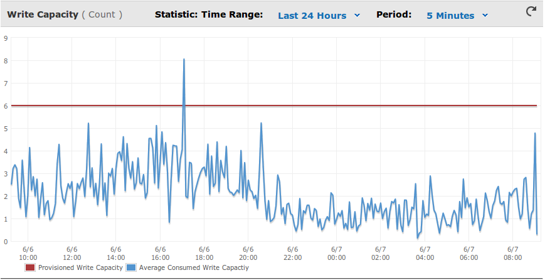545x280 pixels.
Task: Click the peak of the spike above 8
Action: [184, 60]
